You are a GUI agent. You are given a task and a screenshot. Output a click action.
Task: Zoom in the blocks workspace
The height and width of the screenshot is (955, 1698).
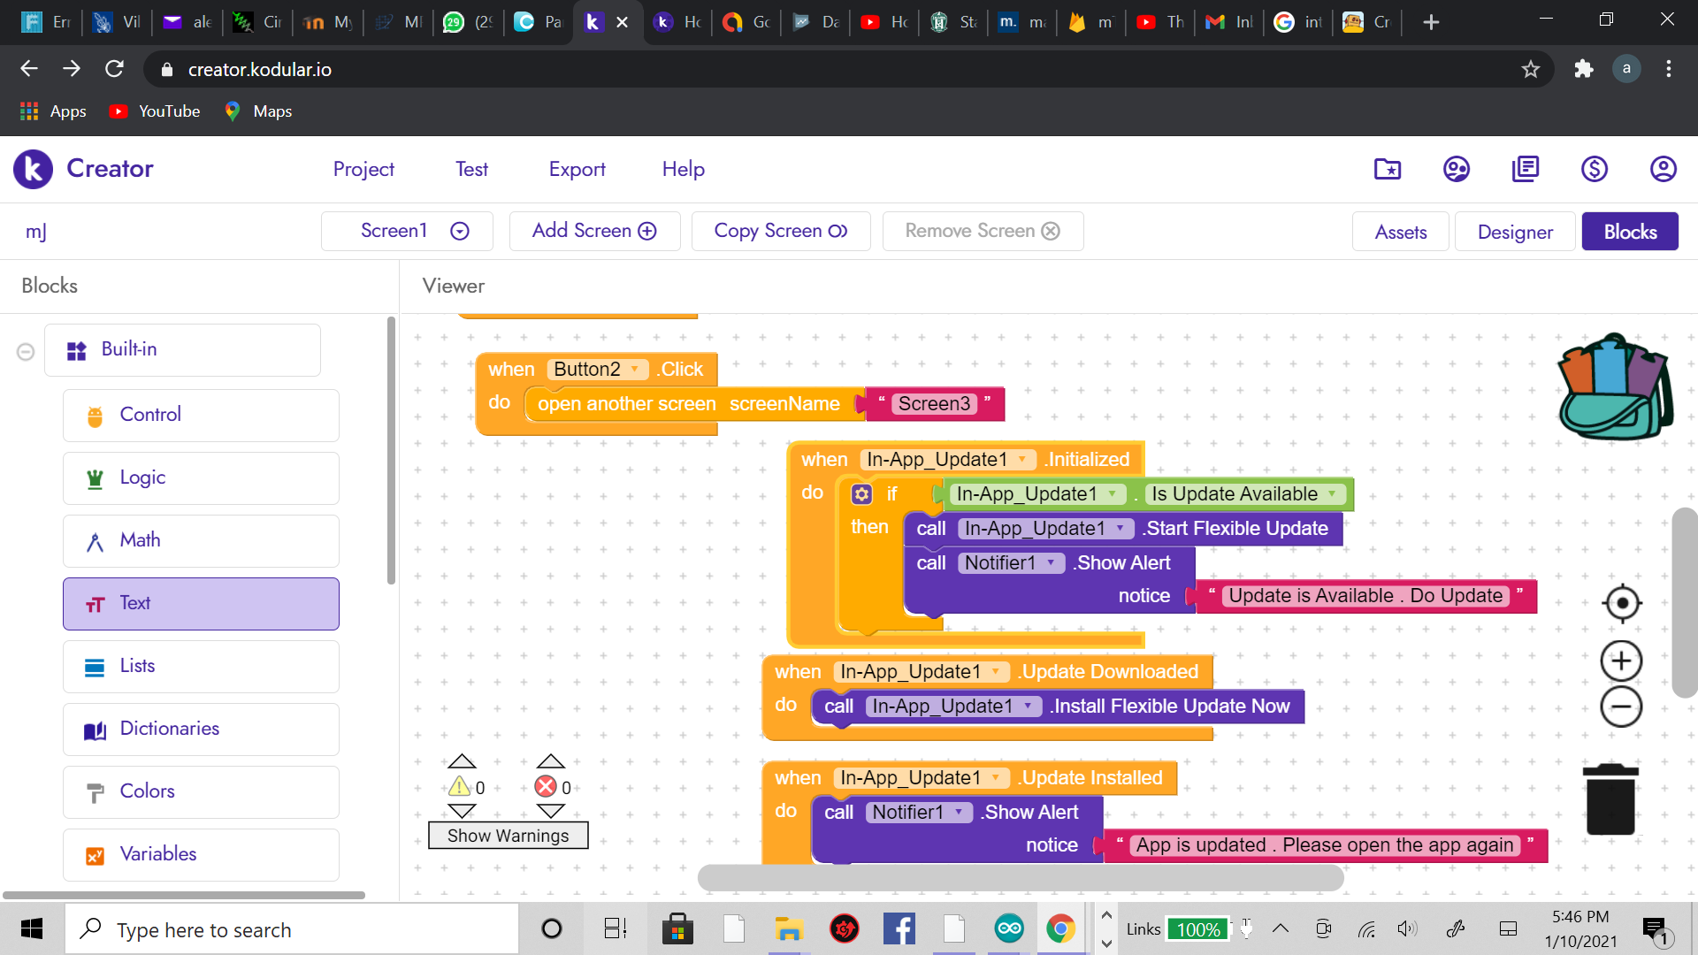[1622, 661]
